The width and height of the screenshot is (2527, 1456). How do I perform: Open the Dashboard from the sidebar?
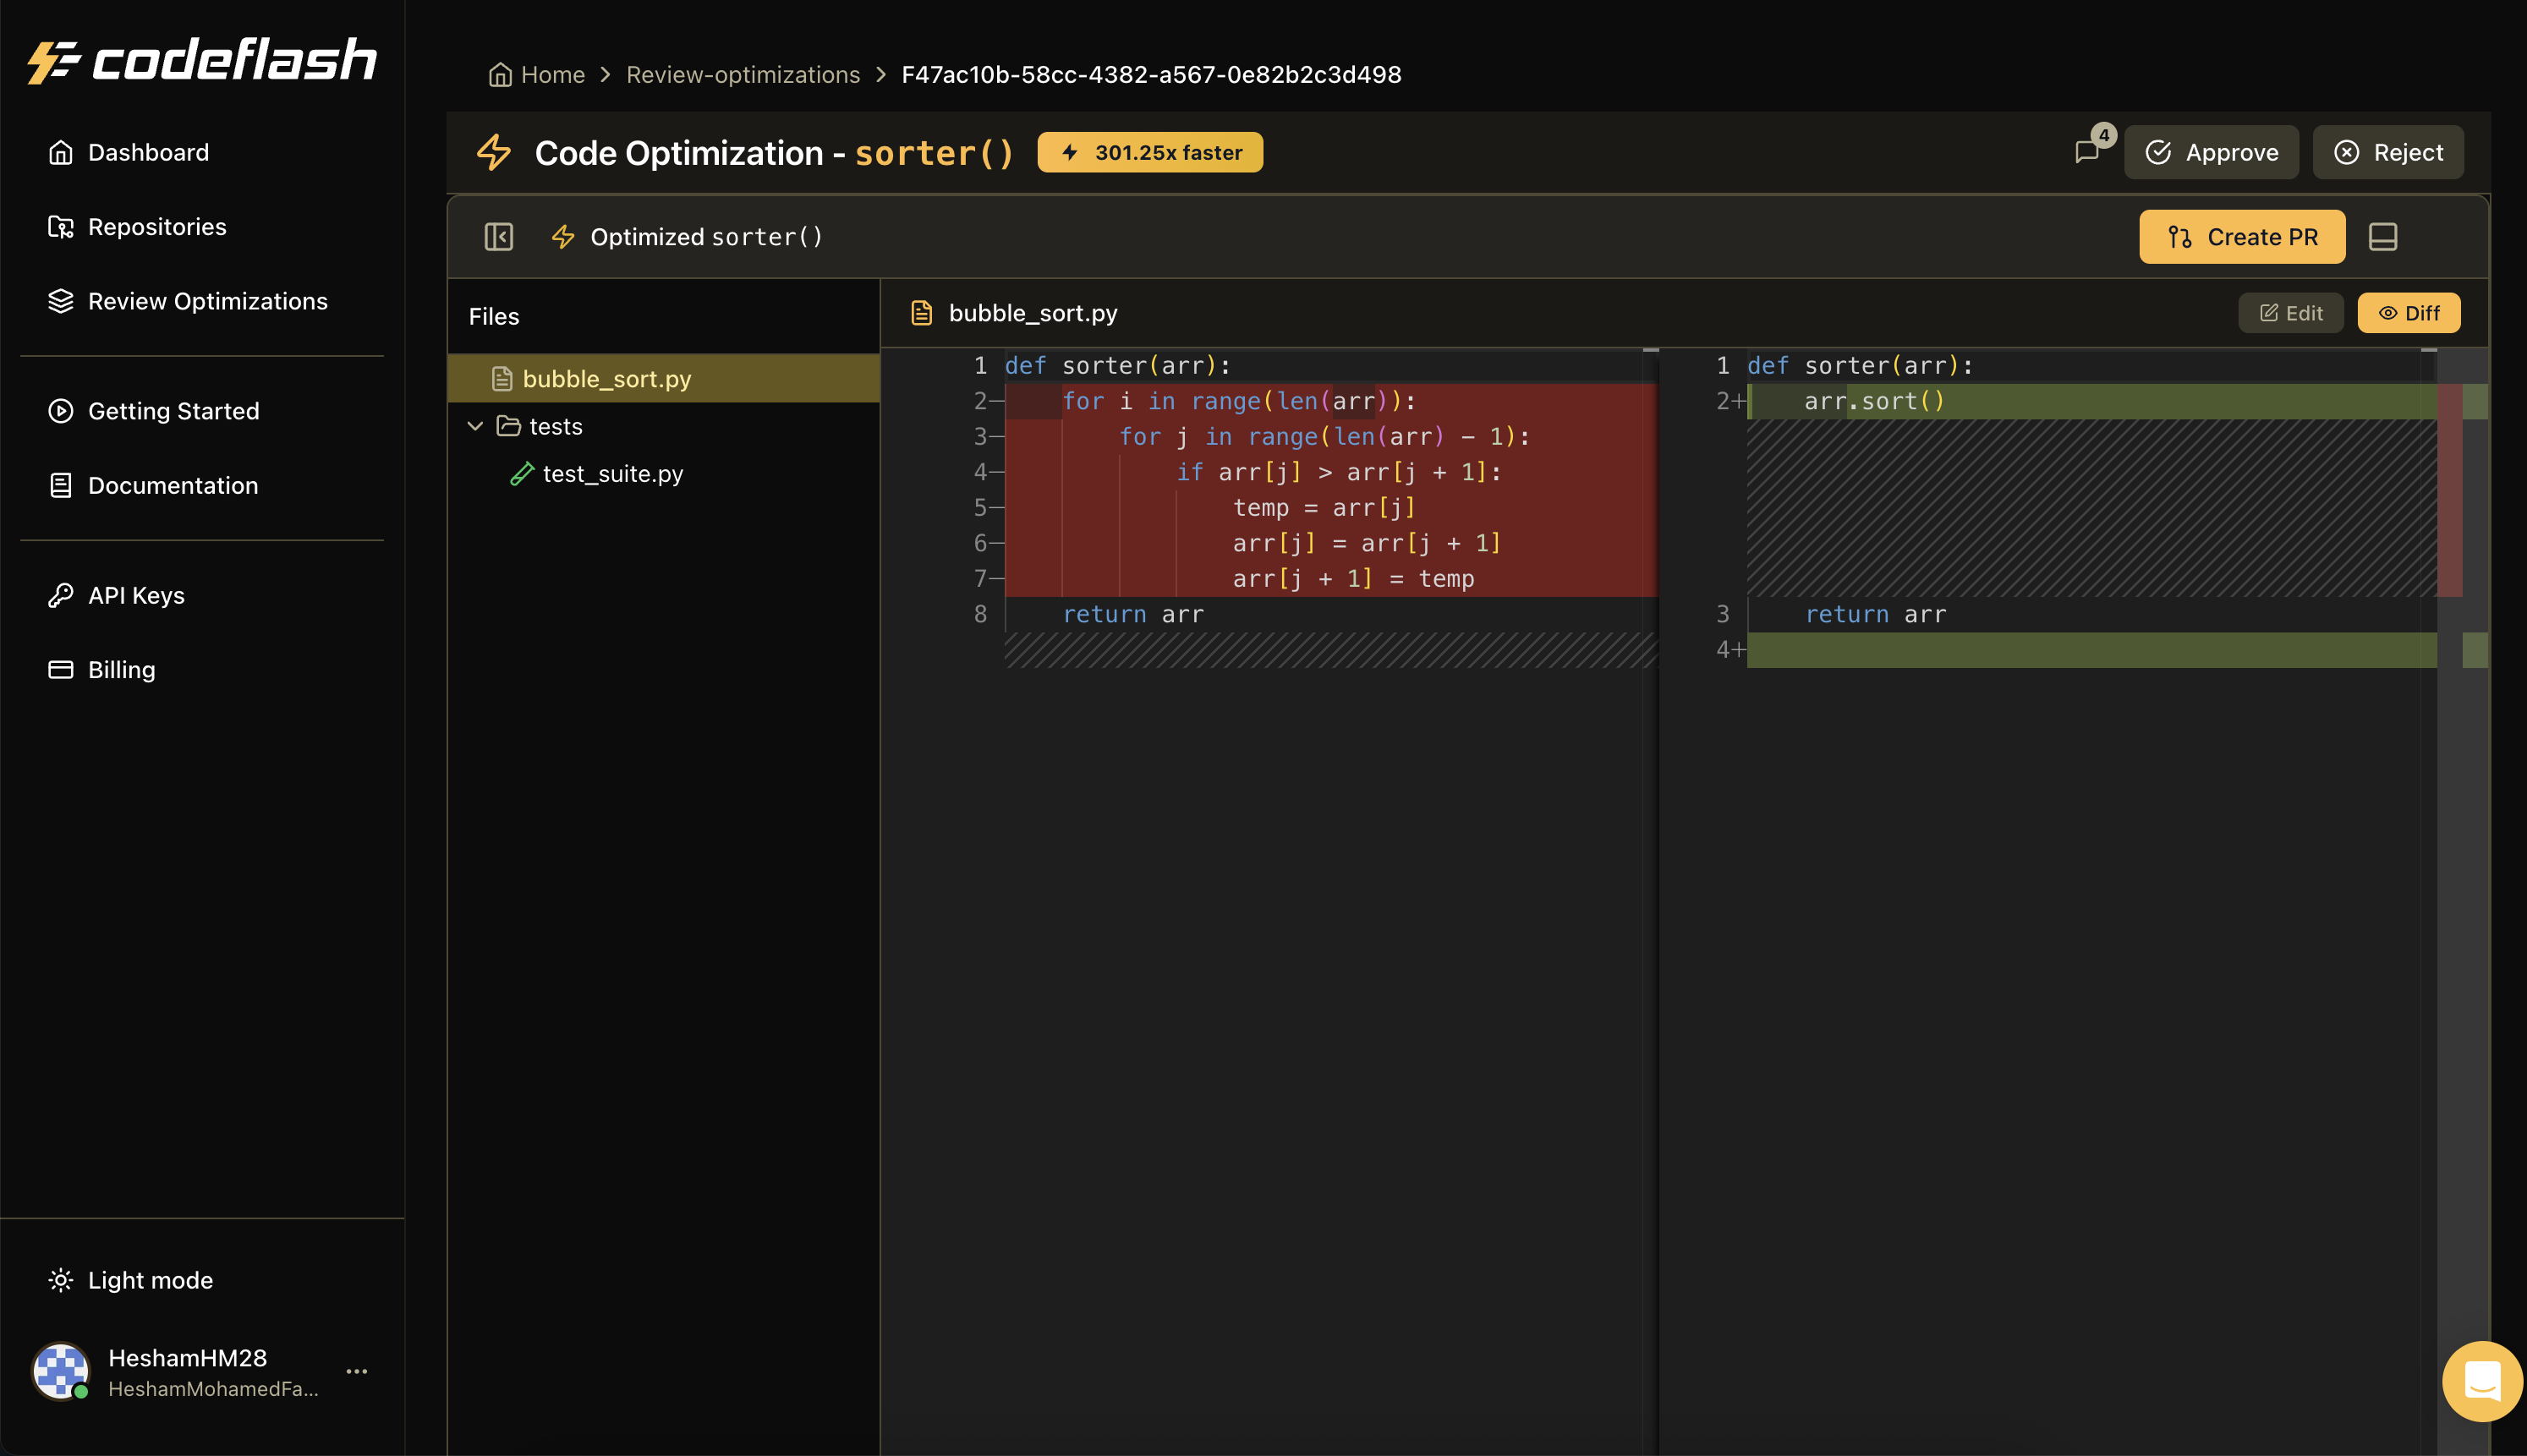pyautogui.click(x=147, y=152)
